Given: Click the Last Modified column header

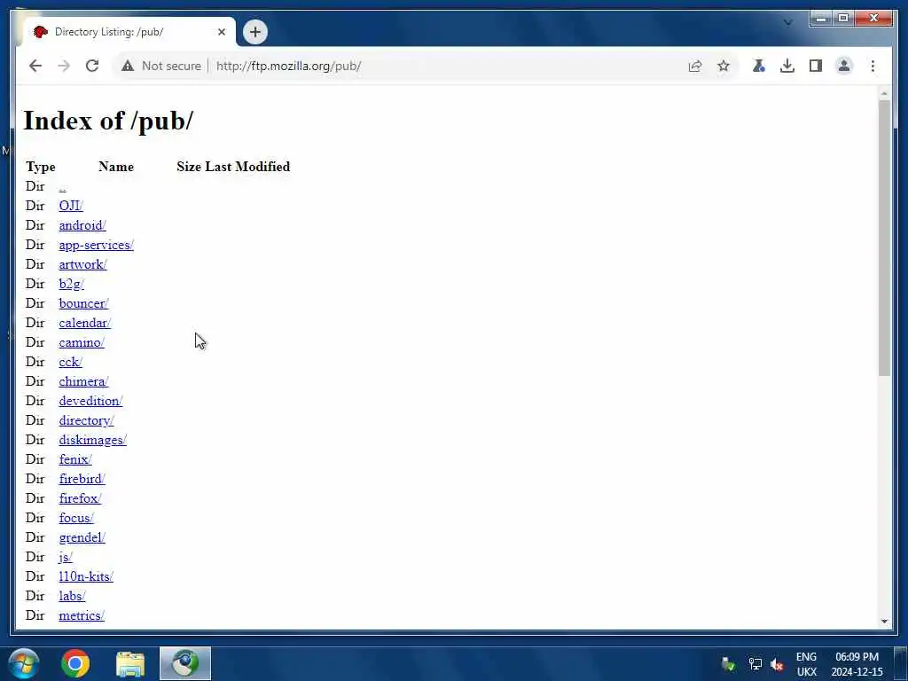Looking at the screenshot, I should pos(247,167).
